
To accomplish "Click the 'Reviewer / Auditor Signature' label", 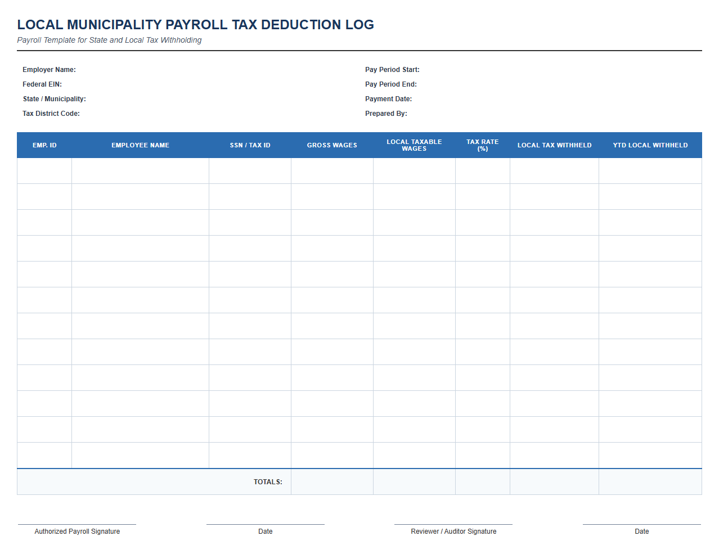I will 453,532.
